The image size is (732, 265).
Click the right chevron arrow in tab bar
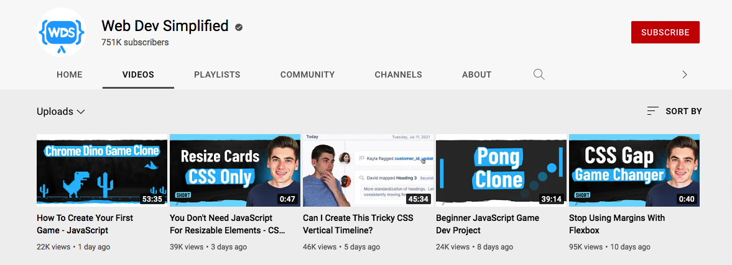pos(684,74)
